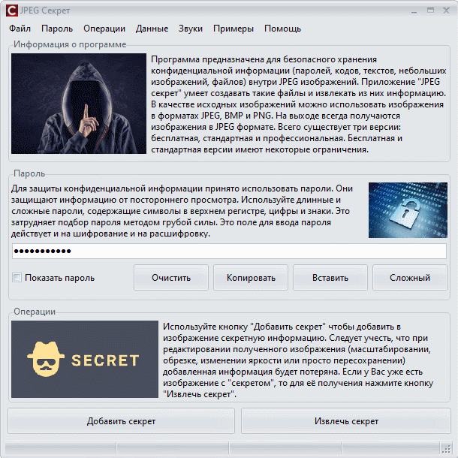Click the hooded figure image

(x=79, y=104)
